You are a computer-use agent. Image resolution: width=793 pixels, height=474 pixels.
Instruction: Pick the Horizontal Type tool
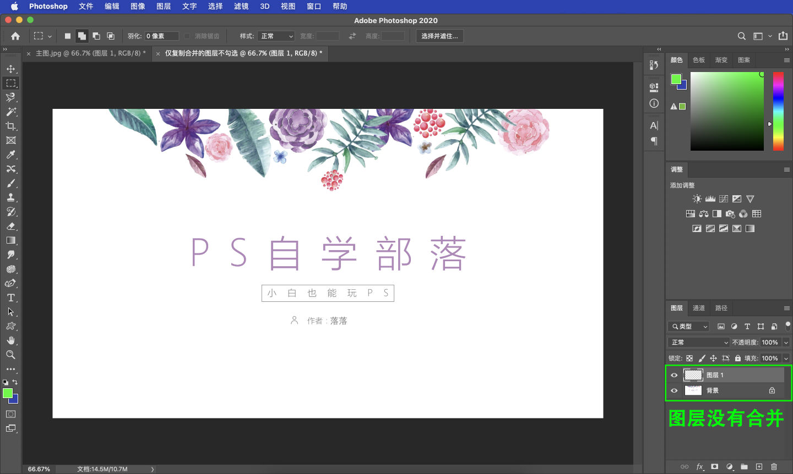[x=11, y=297]
